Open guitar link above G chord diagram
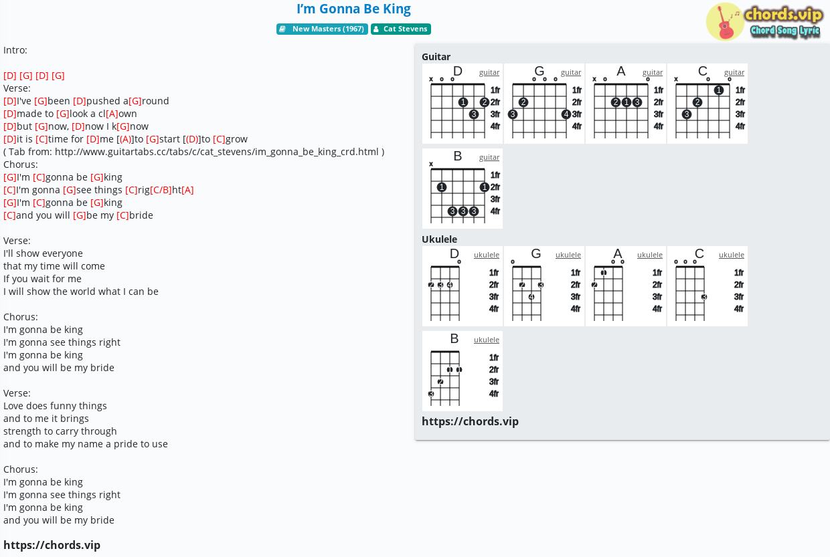830x557 pixels. (x=571, y=72)
